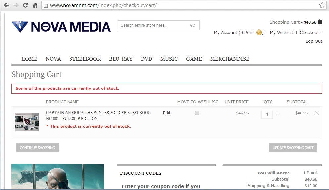This screenshot has height=190, width=329.
Task: Click the quantity field showing 1
Action: [x=267, y=114]
